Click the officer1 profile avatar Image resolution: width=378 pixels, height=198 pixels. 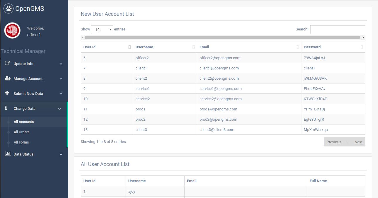coord(12,30)
